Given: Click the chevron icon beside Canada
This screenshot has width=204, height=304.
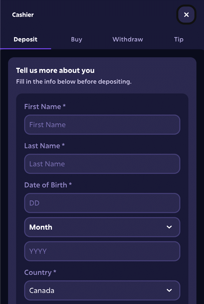Looking at the screenshot, I should pos(169,290).
